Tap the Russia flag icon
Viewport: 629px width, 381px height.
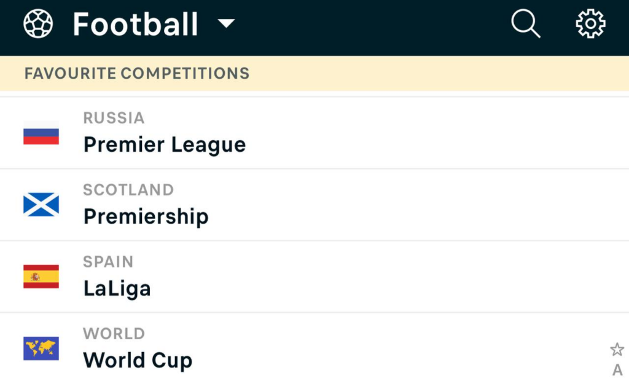41,133
